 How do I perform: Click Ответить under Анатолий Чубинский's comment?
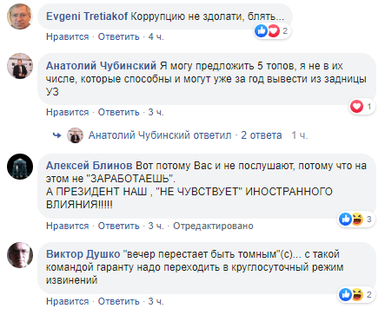coord(119,112)
